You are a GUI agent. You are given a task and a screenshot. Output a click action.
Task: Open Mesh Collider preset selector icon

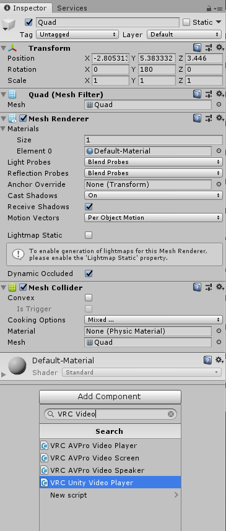click(209, 288)
